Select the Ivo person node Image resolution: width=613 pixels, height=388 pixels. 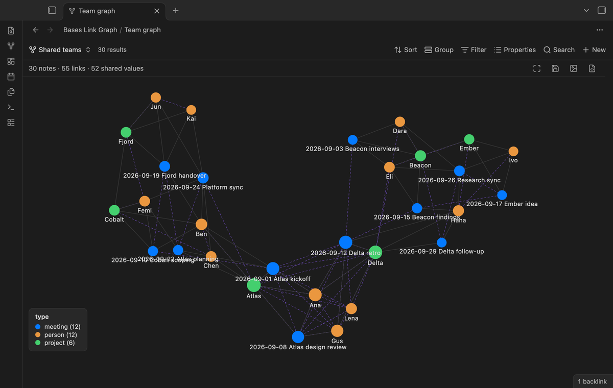pyautogui.click(x=513, y=152)
